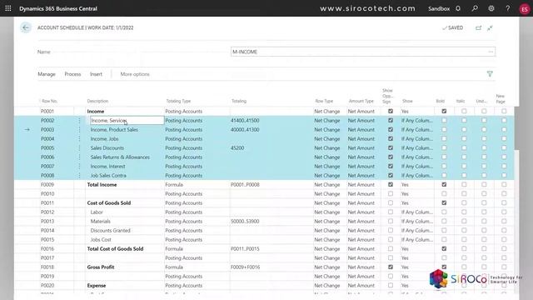Toggle Show Opposite Sign for Materials row

point(391,222)
